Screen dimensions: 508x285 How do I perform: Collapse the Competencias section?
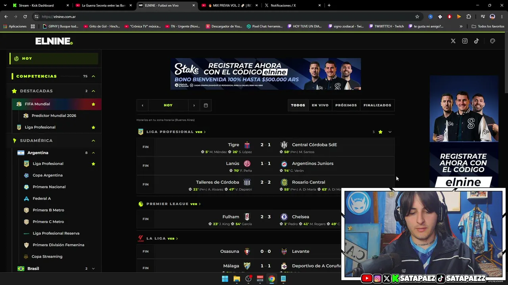tap(93, 76)
